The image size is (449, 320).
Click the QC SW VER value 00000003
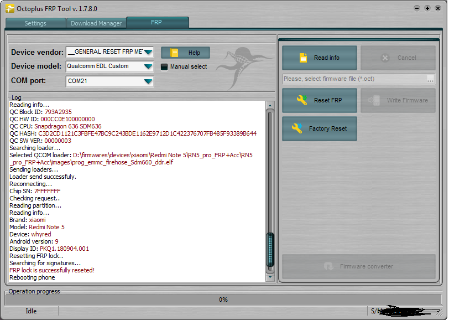pyautogui.click(x=58, y=141)
